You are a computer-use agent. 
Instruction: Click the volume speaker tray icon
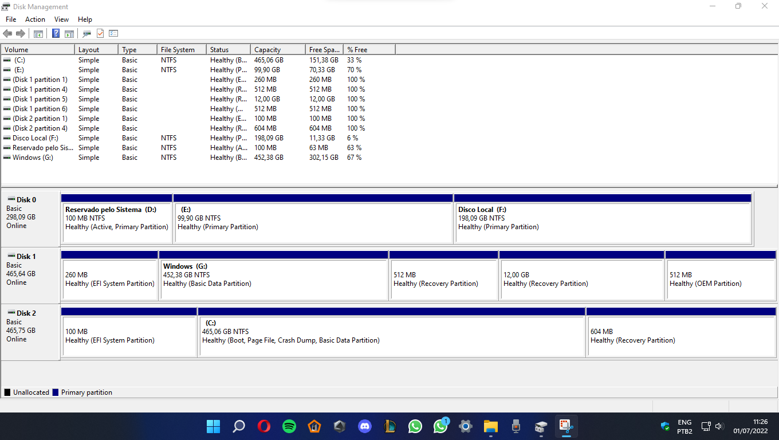(x=720, y=426)
